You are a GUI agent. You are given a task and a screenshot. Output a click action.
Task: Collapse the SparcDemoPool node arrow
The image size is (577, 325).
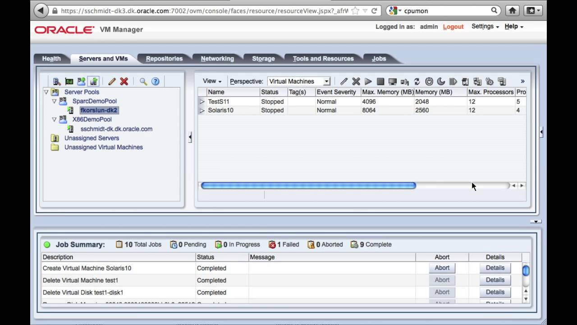[54, 101]
